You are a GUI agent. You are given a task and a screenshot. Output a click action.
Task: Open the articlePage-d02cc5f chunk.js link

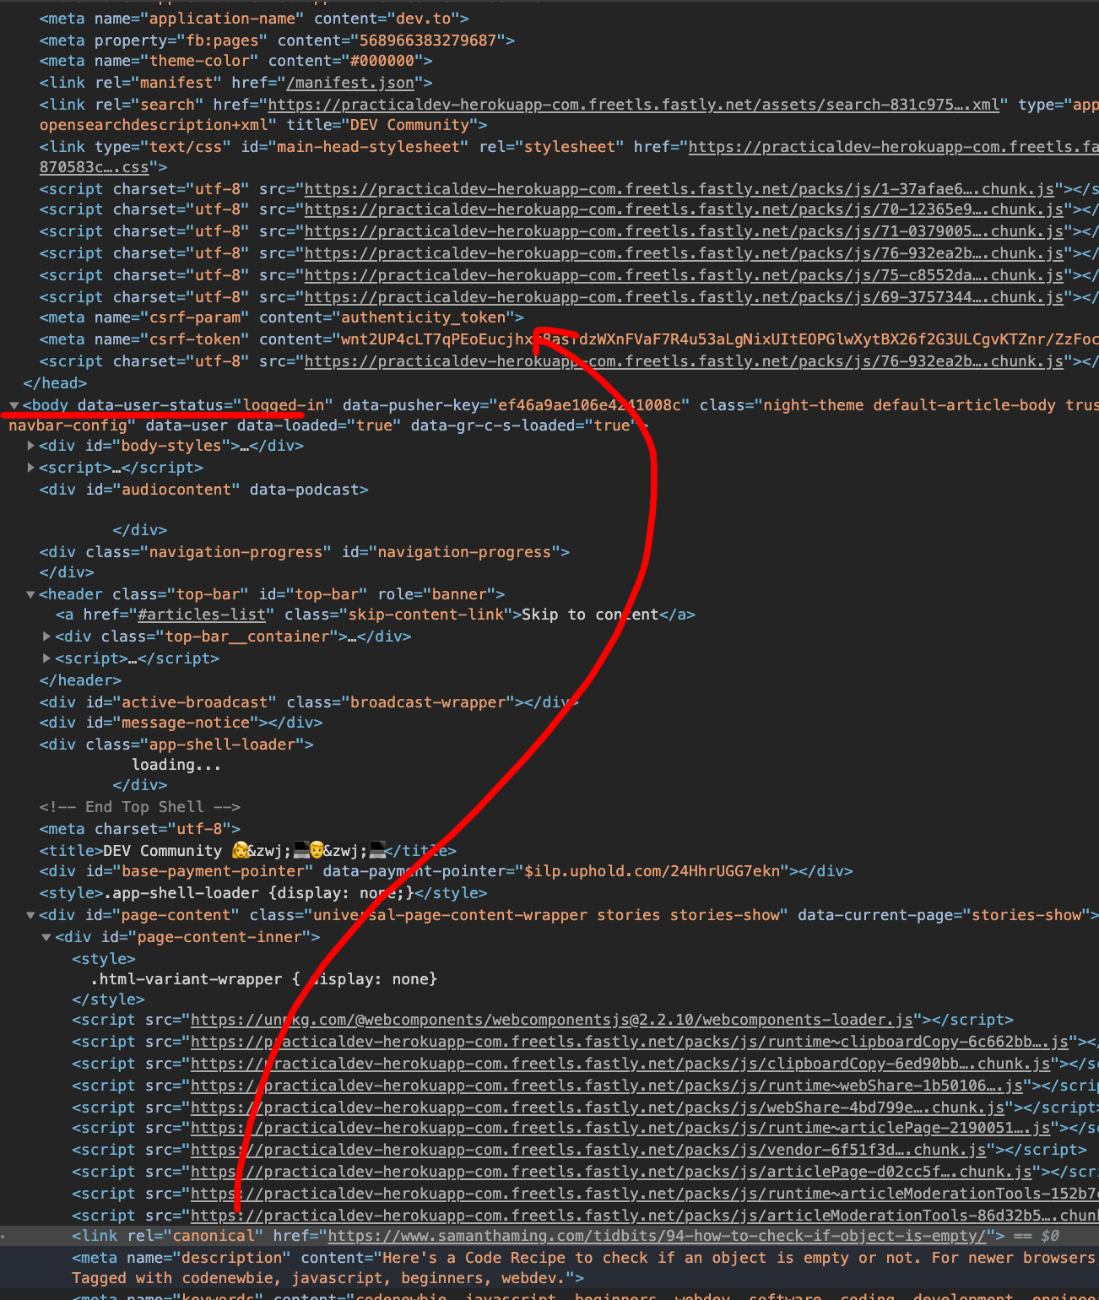pyautogui.click(x=611, y=1172)
